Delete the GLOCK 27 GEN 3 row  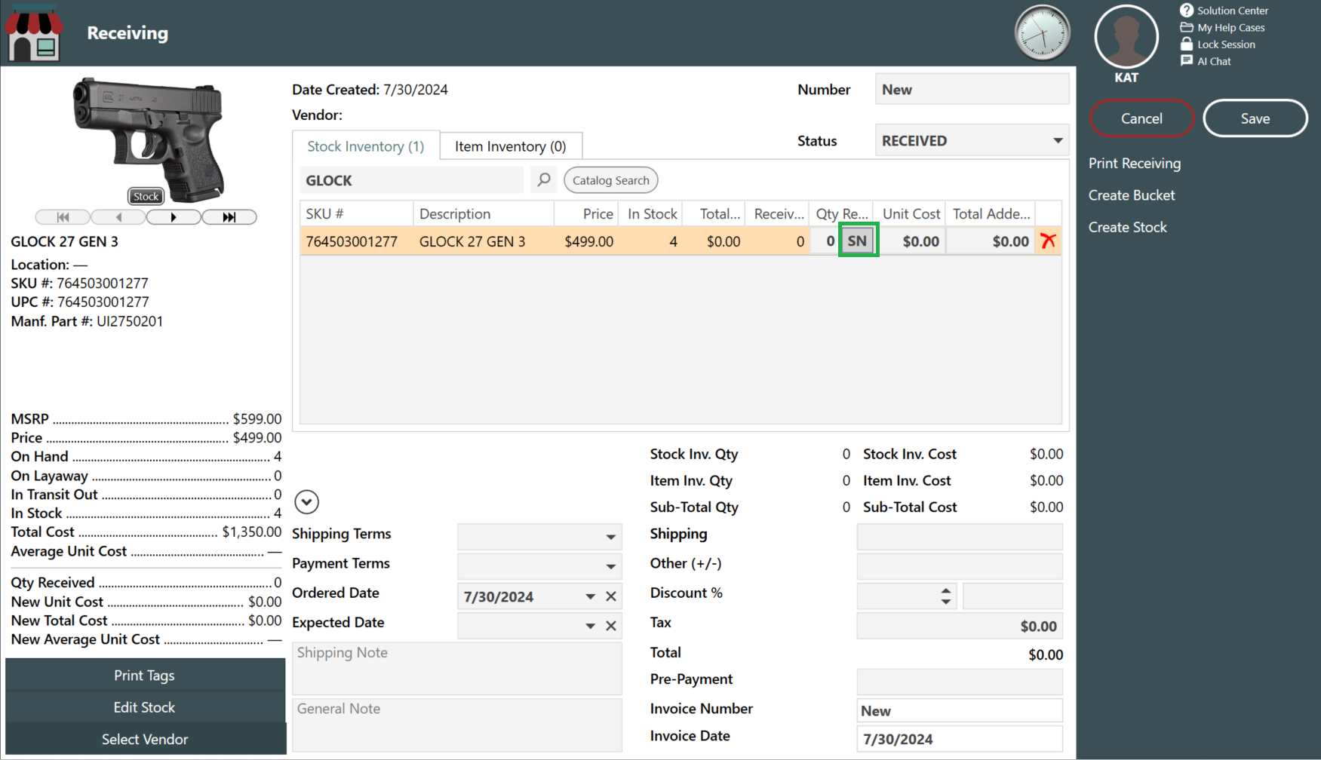coord(1048,241)
